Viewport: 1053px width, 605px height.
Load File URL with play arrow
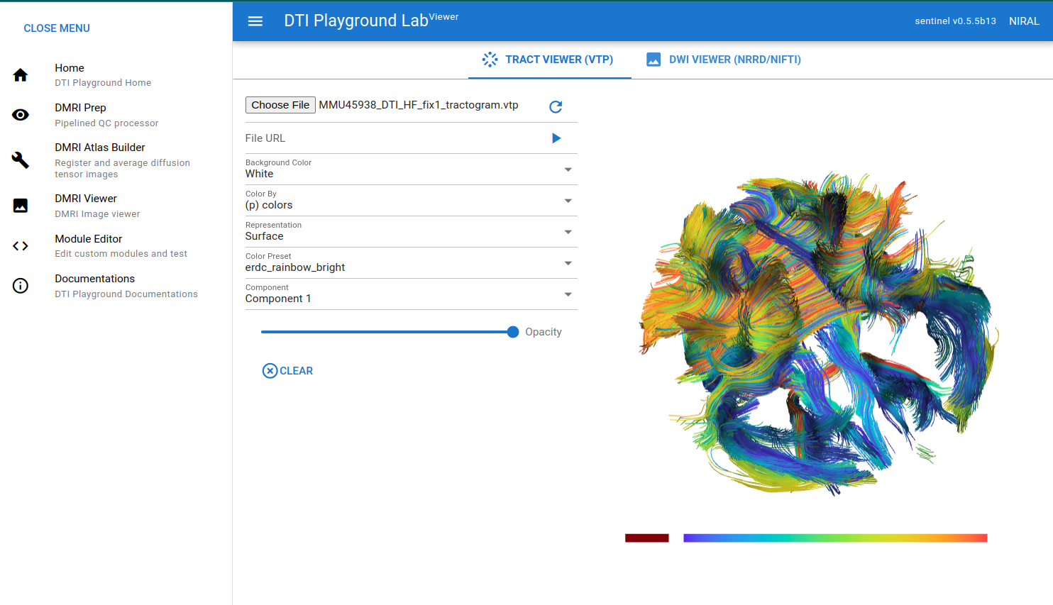pos(556,138)
